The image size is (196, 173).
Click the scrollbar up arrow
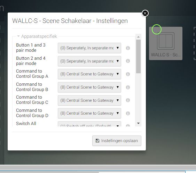click(138, 37)
